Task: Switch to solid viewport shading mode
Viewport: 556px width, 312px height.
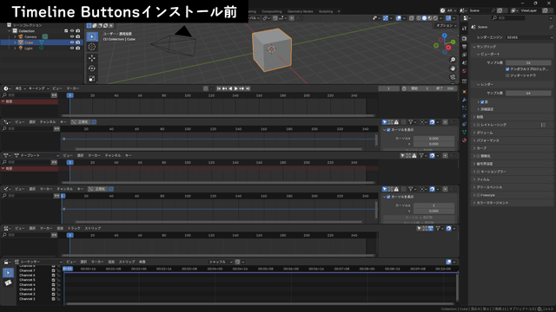Action: pyautogui.click(x=424, y=18)
